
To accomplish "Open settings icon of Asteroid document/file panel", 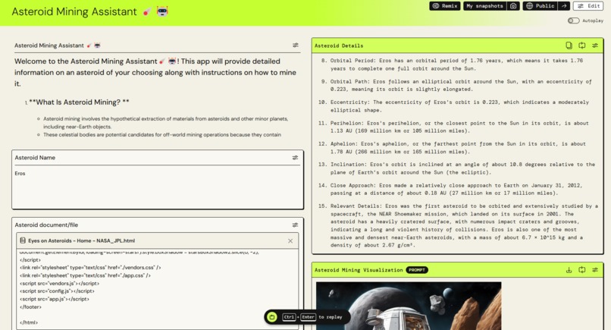I will 296,225.
